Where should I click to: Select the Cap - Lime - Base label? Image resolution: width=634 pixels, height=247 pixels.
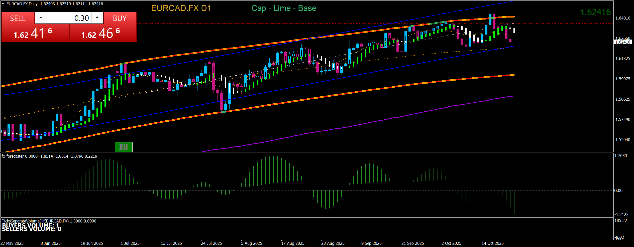tap(283, 8)
